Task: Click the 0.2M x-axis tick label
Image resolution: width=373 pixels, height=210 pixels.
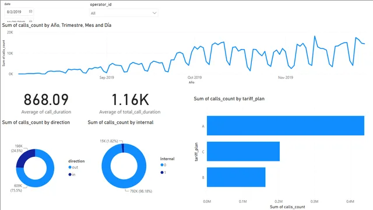Action: click(279, 201)
